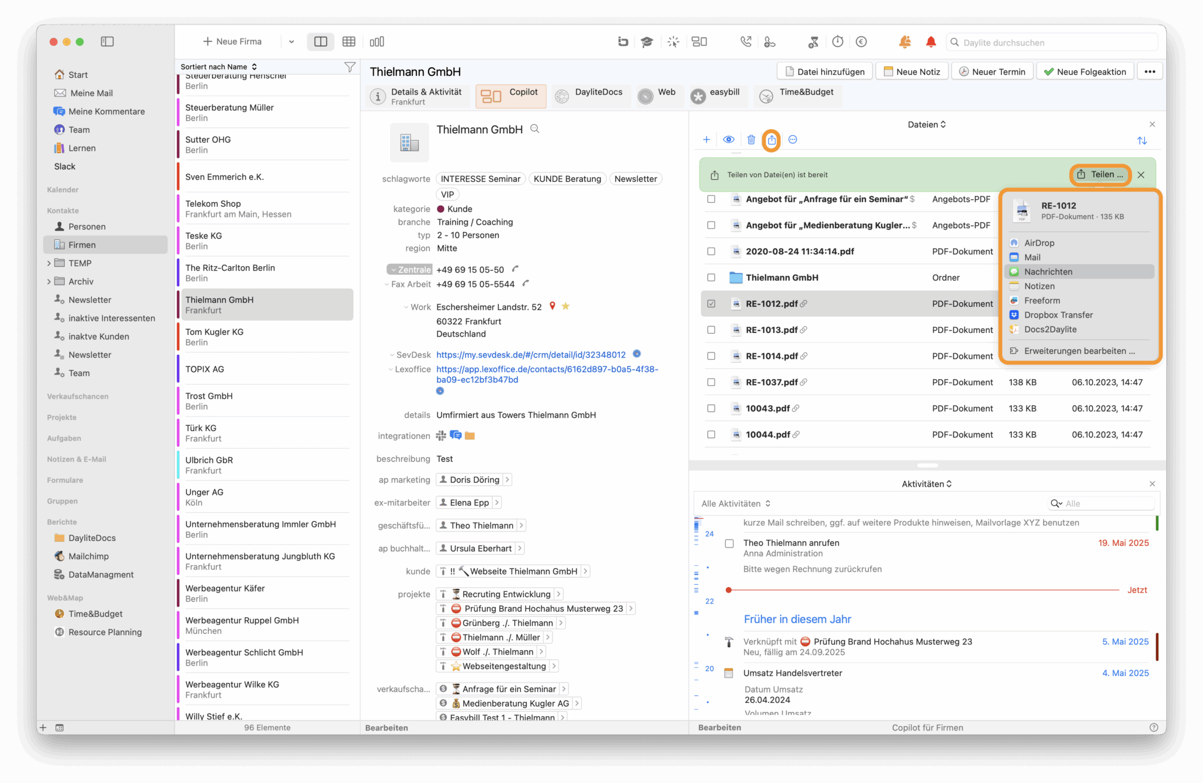Click the sort arrows icon in Dateien panel

pos(1142,140)
